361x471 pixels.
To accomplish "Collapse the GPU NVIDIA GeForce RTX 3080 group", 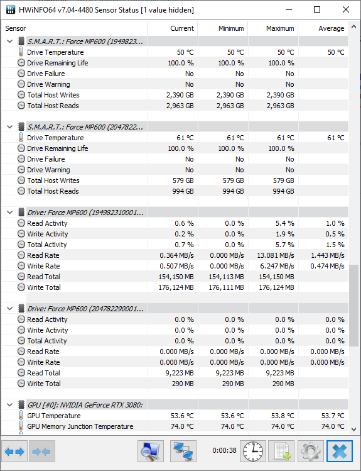I will (10, 405).
